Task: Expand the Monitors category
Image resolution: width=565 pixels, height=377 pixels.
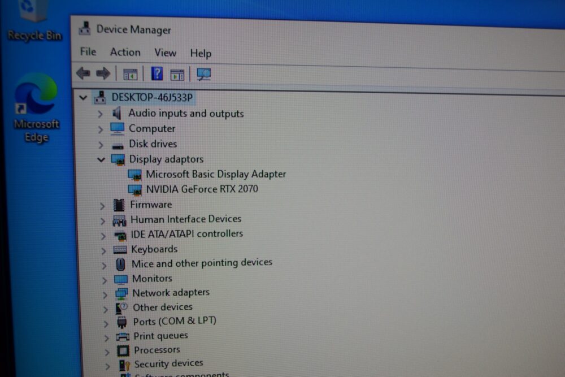Action: (x=105, y=280)
